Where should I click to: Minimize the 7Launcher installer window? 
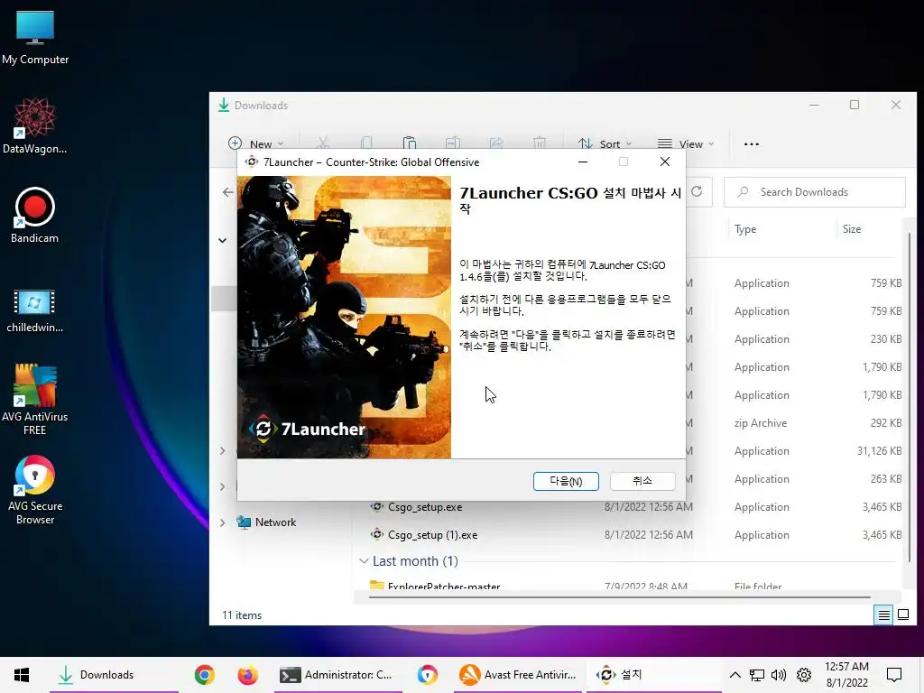[583, 162]
